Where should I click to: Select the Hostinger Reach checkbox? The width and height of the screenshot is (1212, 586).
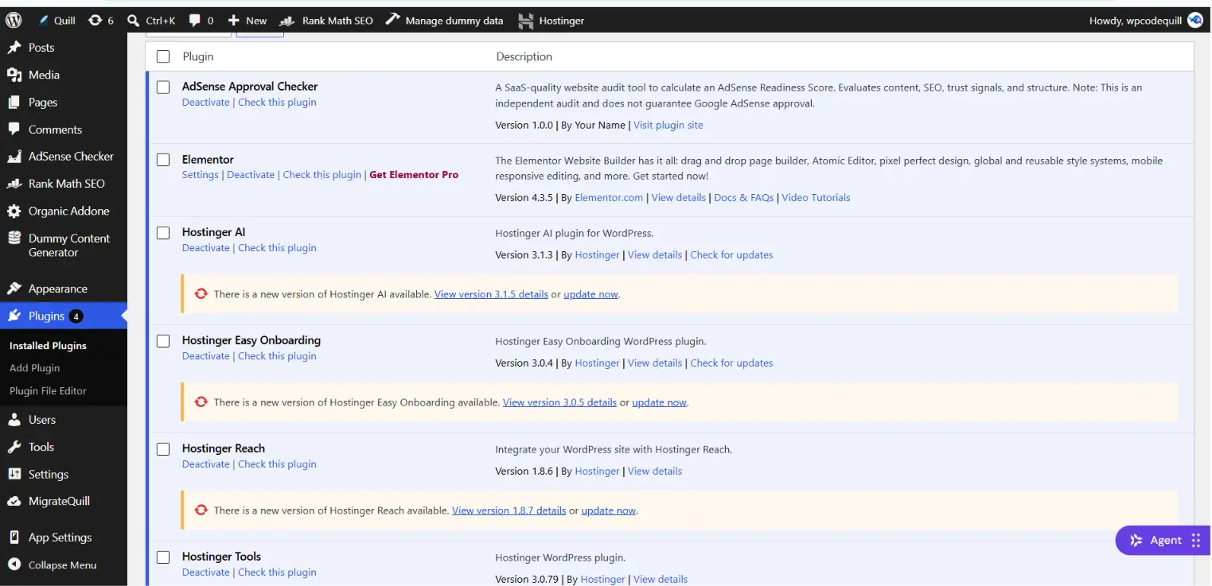click(163, 449)
